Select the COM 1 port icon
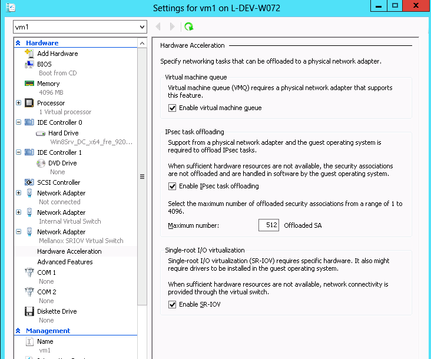The width and height of the screenshot is (431, 359). pyautogui.click(x=29, y=272)
